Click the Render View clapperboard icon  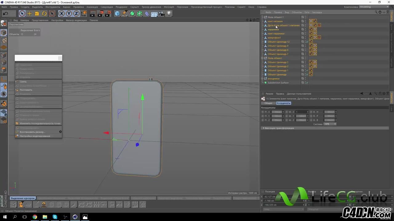click(x=93, y=14)
